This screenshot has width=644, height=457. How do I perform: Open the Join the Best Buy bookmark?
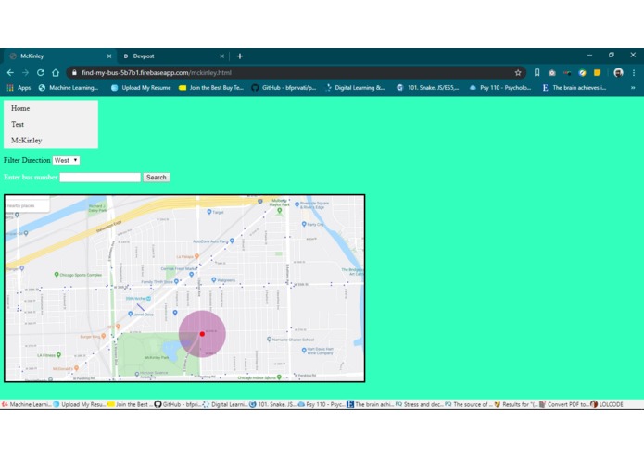click(211, 87)
